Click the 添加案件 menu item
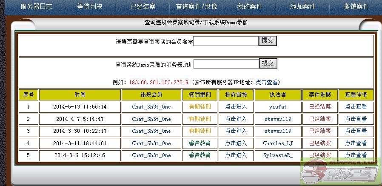 pos(302,7)
